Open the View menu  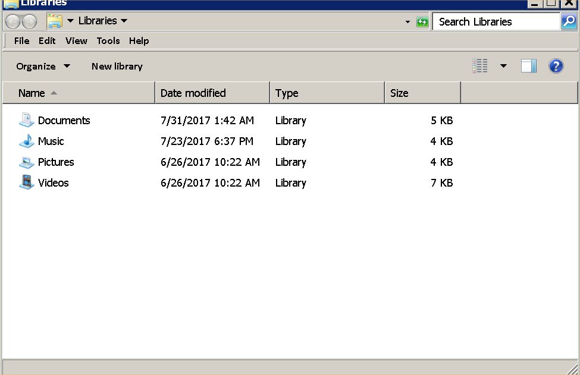pos(76,41)
